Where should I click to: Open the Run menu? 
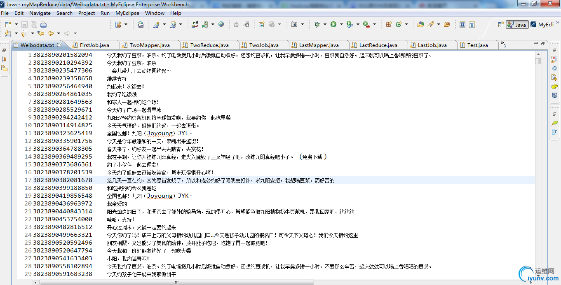coord(105,13)
